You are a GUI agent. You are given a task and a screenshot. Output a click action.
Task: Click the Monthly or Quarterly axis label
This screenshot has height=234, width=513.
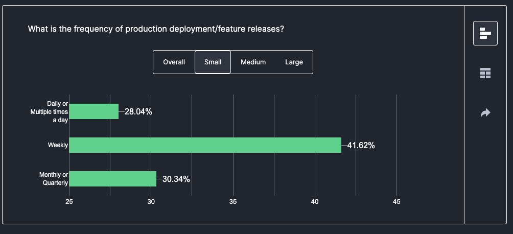54,179
